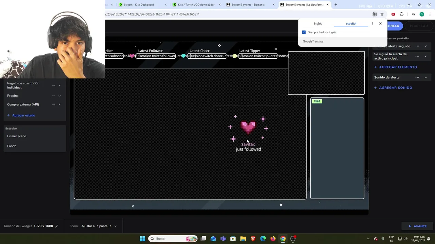Open the green S profile avatar
This screenshot has height=244, width=435.
click(422, 14)
